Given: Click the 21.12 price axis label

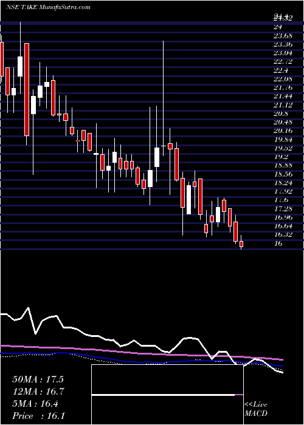Looking at the screenshot, I should tap(283, 105).
